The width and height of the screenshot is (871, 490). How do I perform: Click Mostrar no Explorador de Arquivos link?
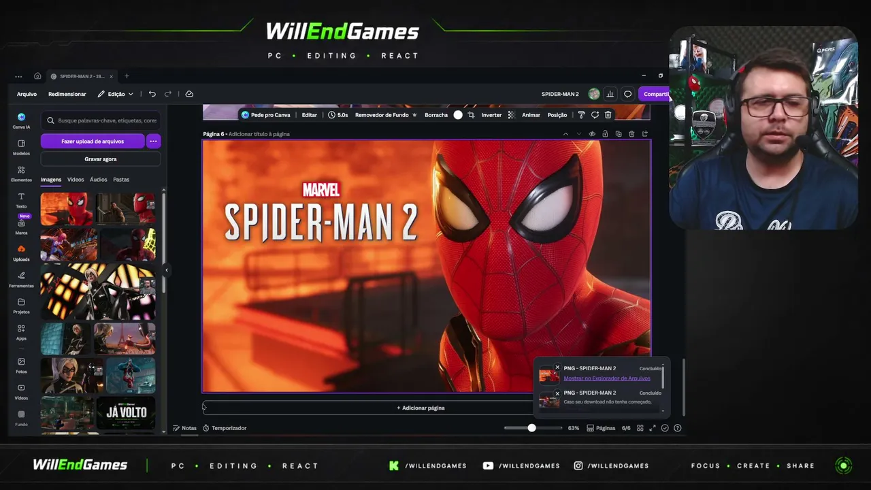click(x=607, y=378)
